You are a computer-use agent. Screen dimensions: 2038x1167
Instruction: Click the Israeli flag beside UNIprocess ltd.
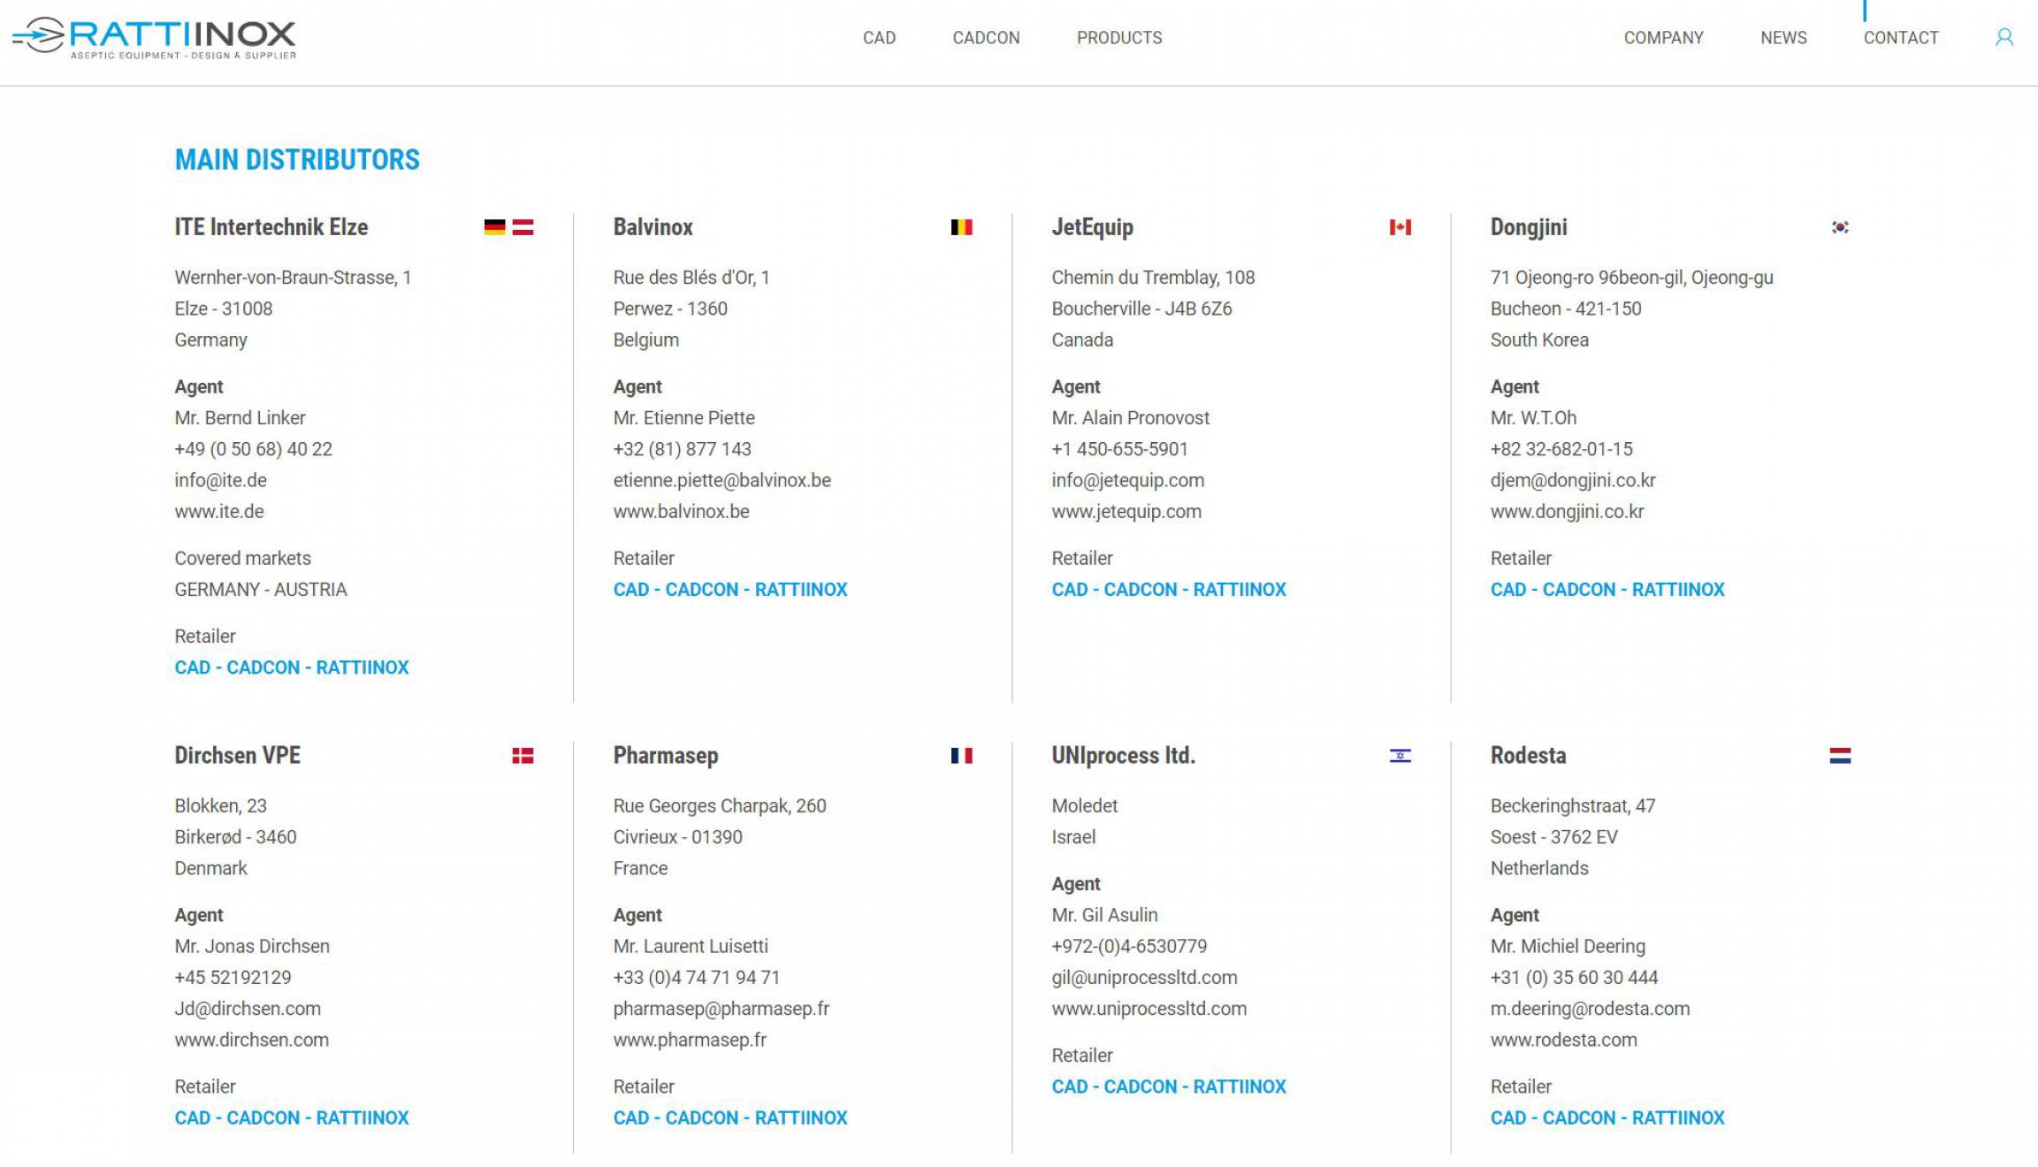click(1400, 756)
